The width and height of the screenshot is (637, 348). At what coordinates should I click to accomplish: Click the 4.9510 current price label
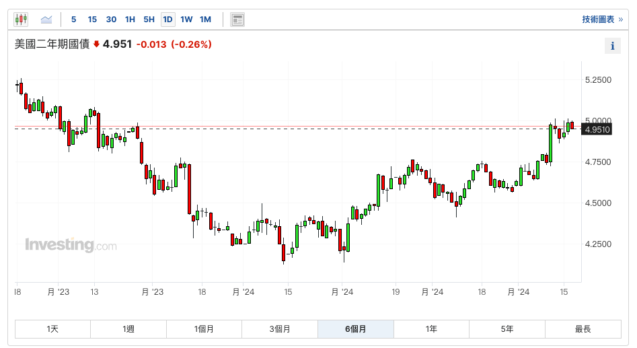(x=597, y=129)
